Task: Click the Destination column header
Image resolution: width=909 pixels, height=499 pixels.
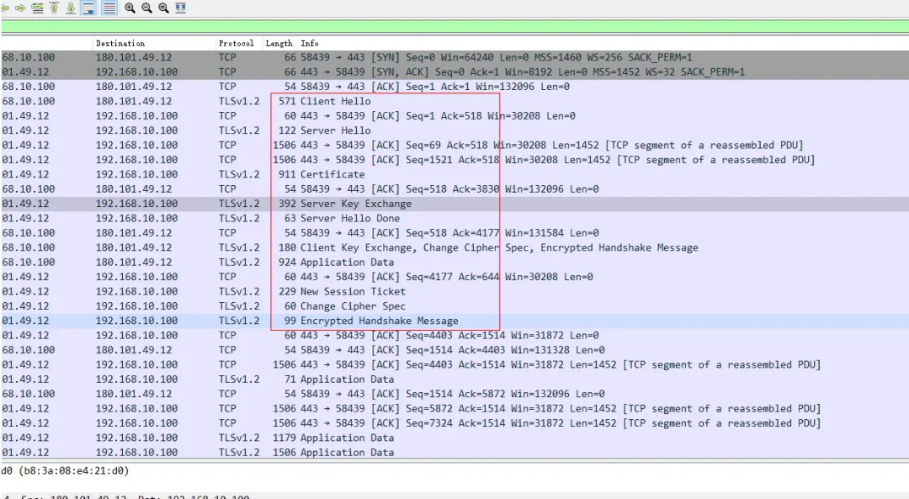Action: point(120,43)
